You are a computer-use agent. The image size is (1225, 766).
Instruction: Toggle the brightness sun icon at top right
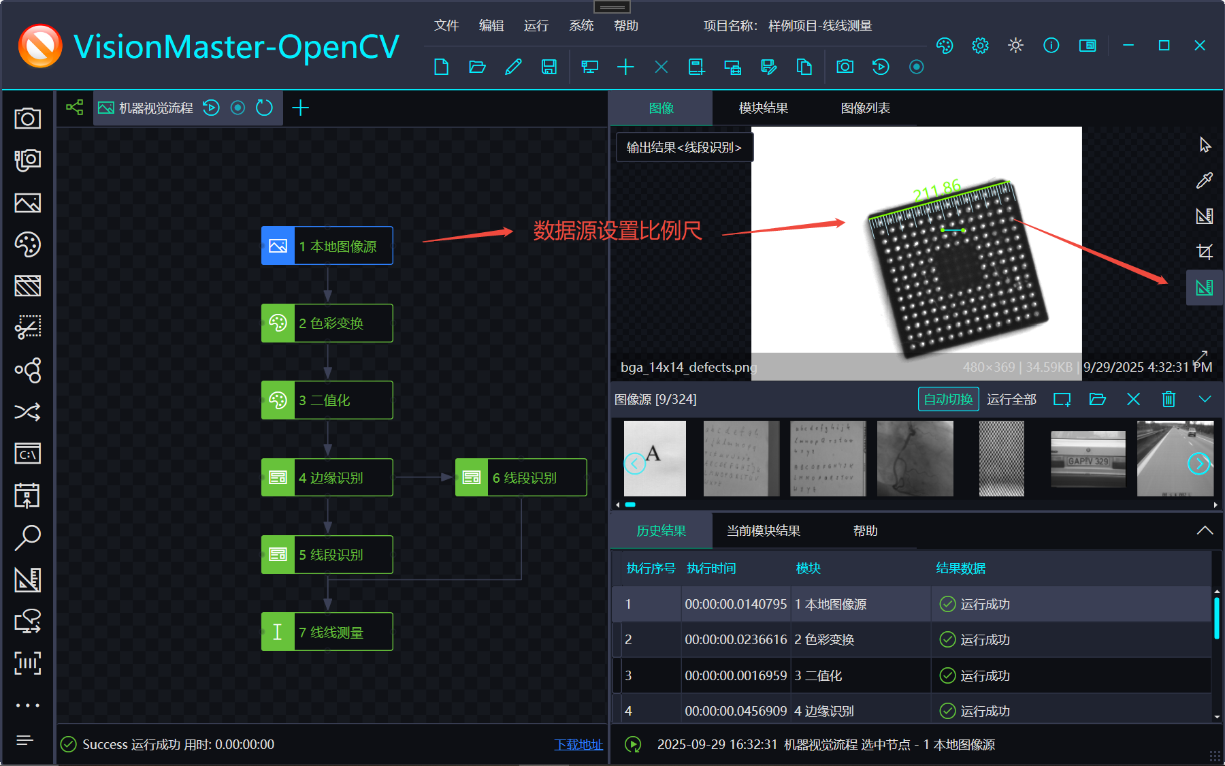tap(1015, 46)
